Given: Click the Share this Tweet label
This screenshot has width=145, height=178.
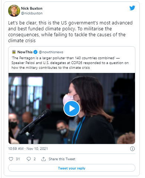Looking at the screenshot, I should pyautogui.click(x=62, y=159).
